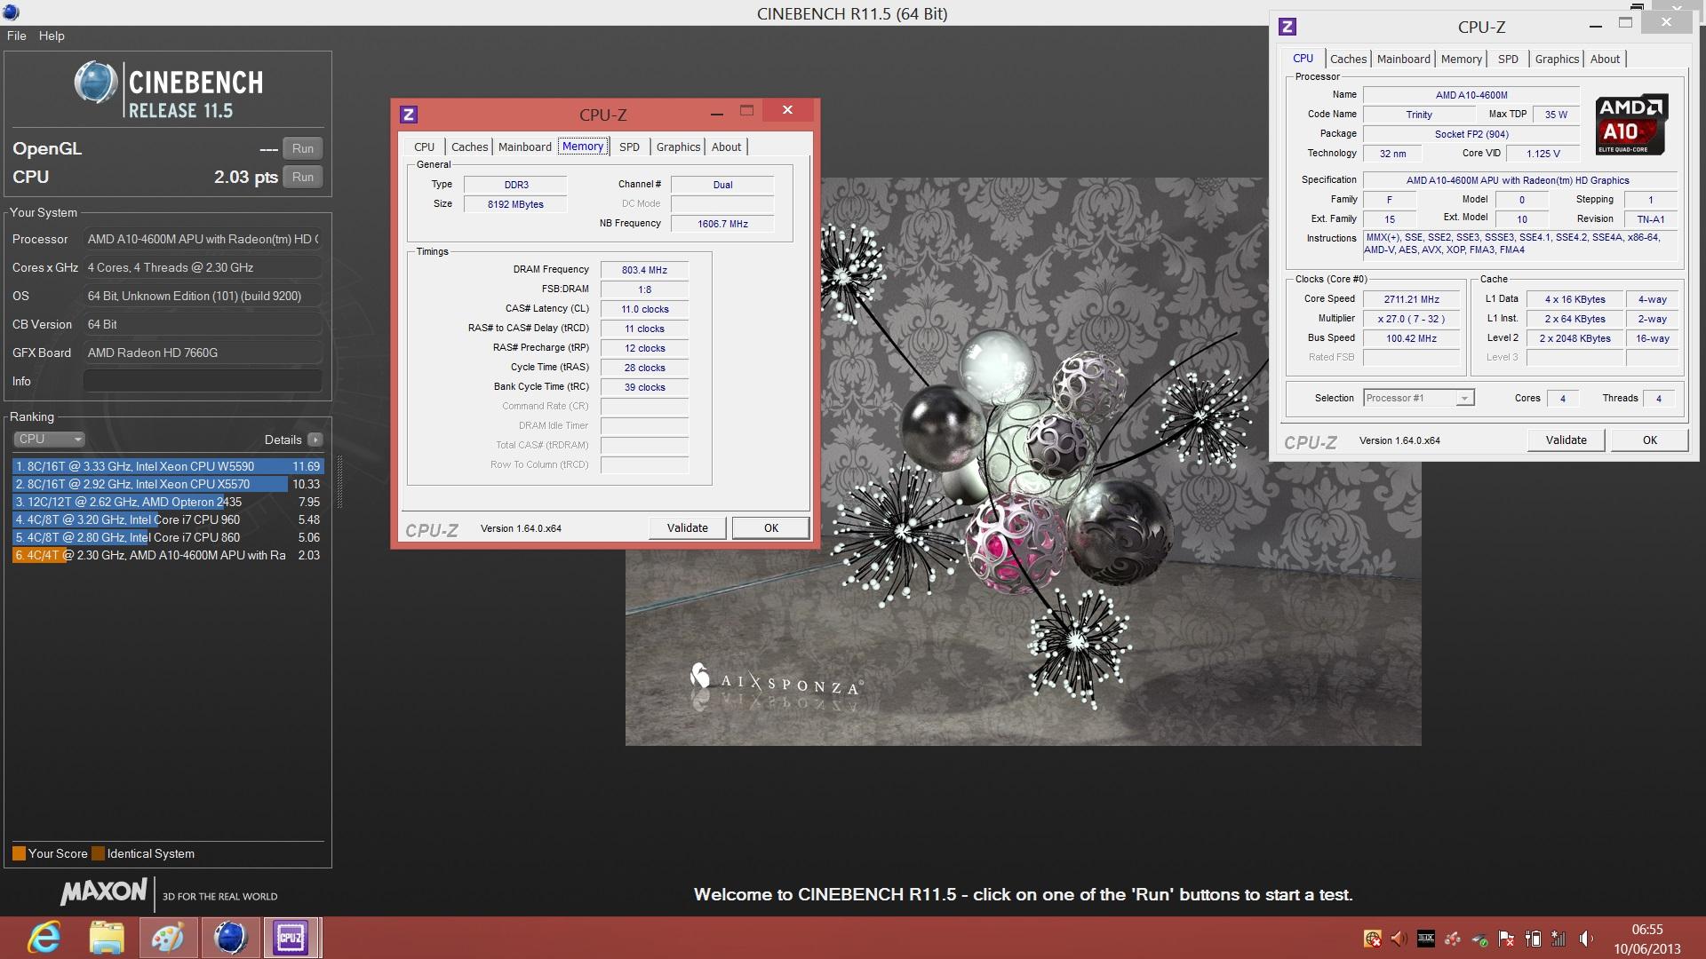Click the battery power tray icon
This screenshot has width=1706, height=959.
1533,939
